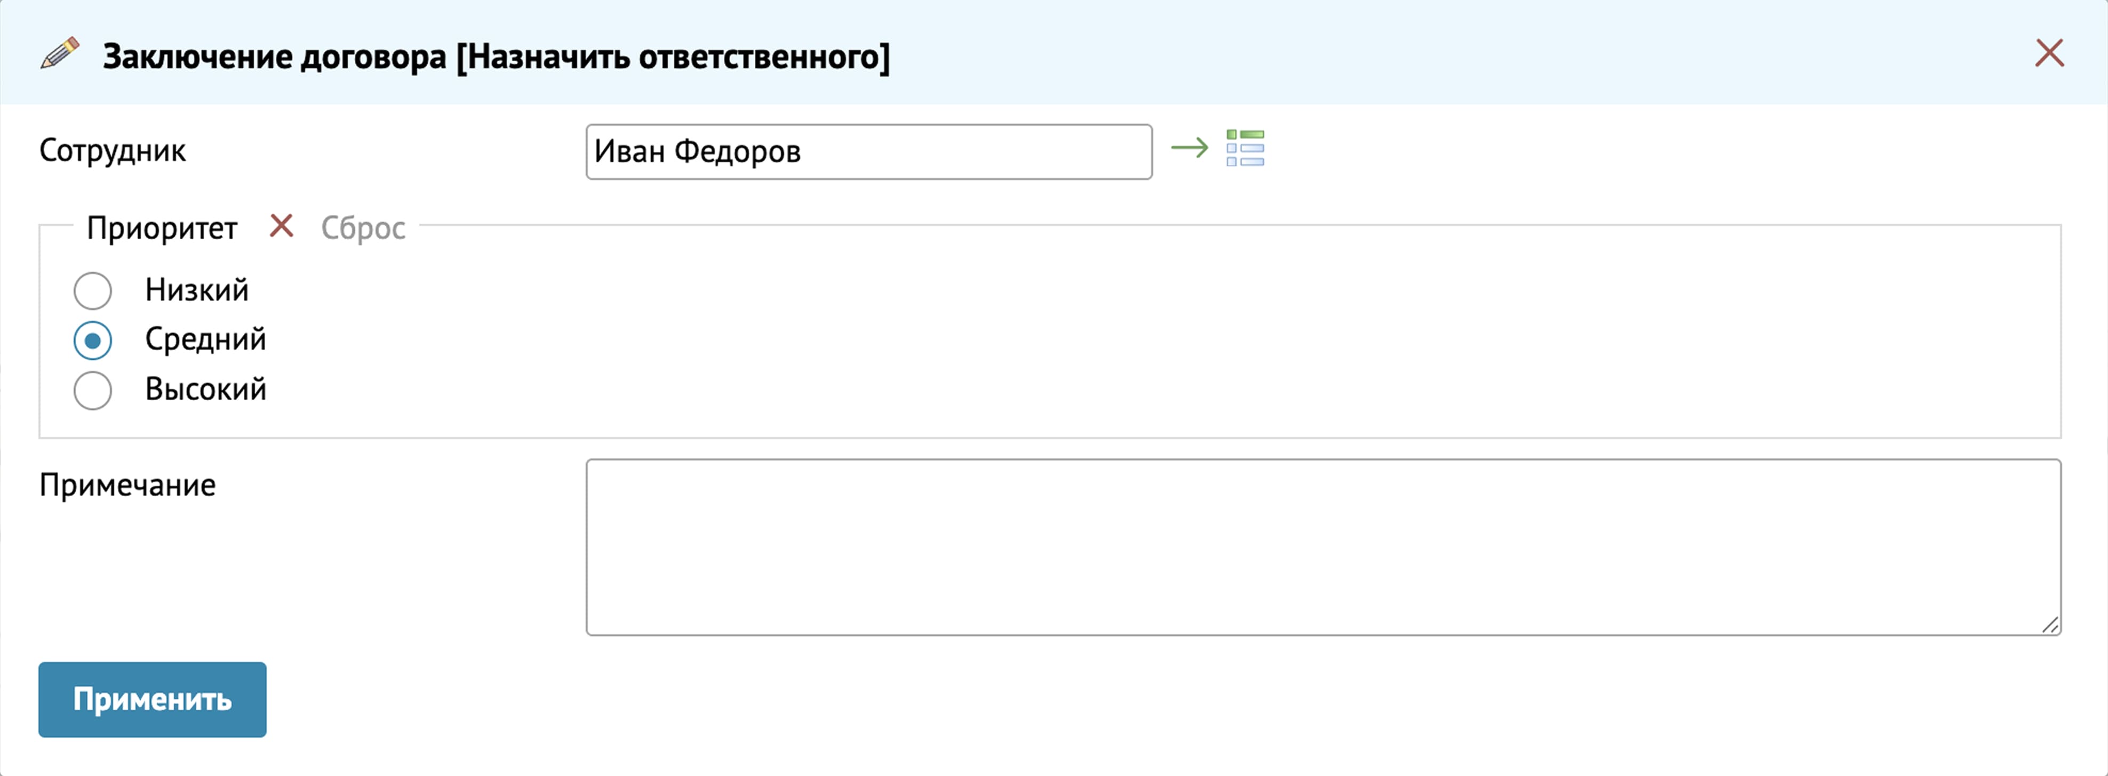Click green arrow next to employee field
The height and width of the screenshot is (776, 2108).
(x=1189, y=148)
